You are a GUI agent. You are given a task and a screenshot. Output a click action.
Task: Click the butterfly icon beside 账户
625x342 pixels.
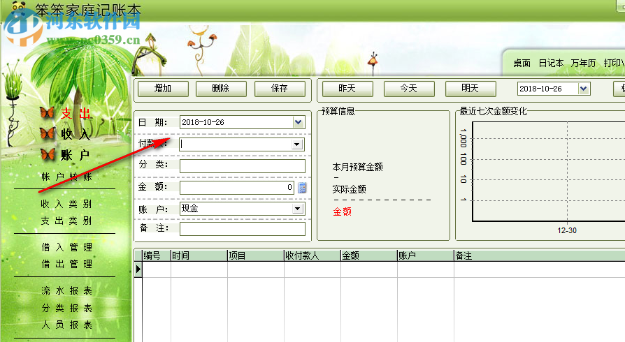(x=48, y=154)
